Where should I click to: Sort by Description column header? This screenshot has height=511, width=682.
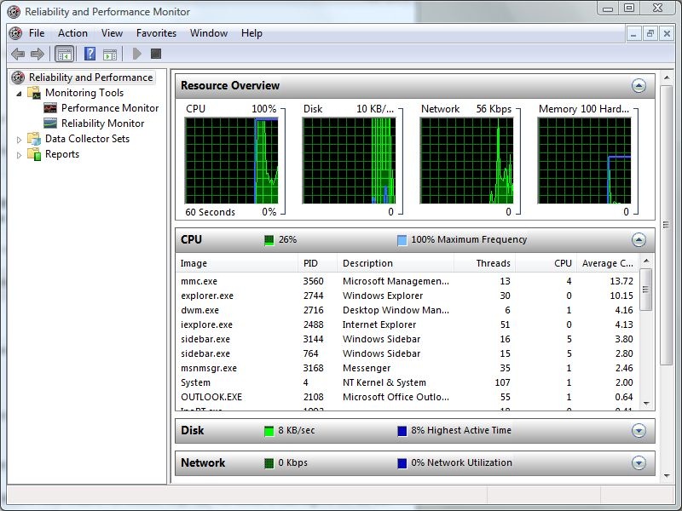[396, 263]
